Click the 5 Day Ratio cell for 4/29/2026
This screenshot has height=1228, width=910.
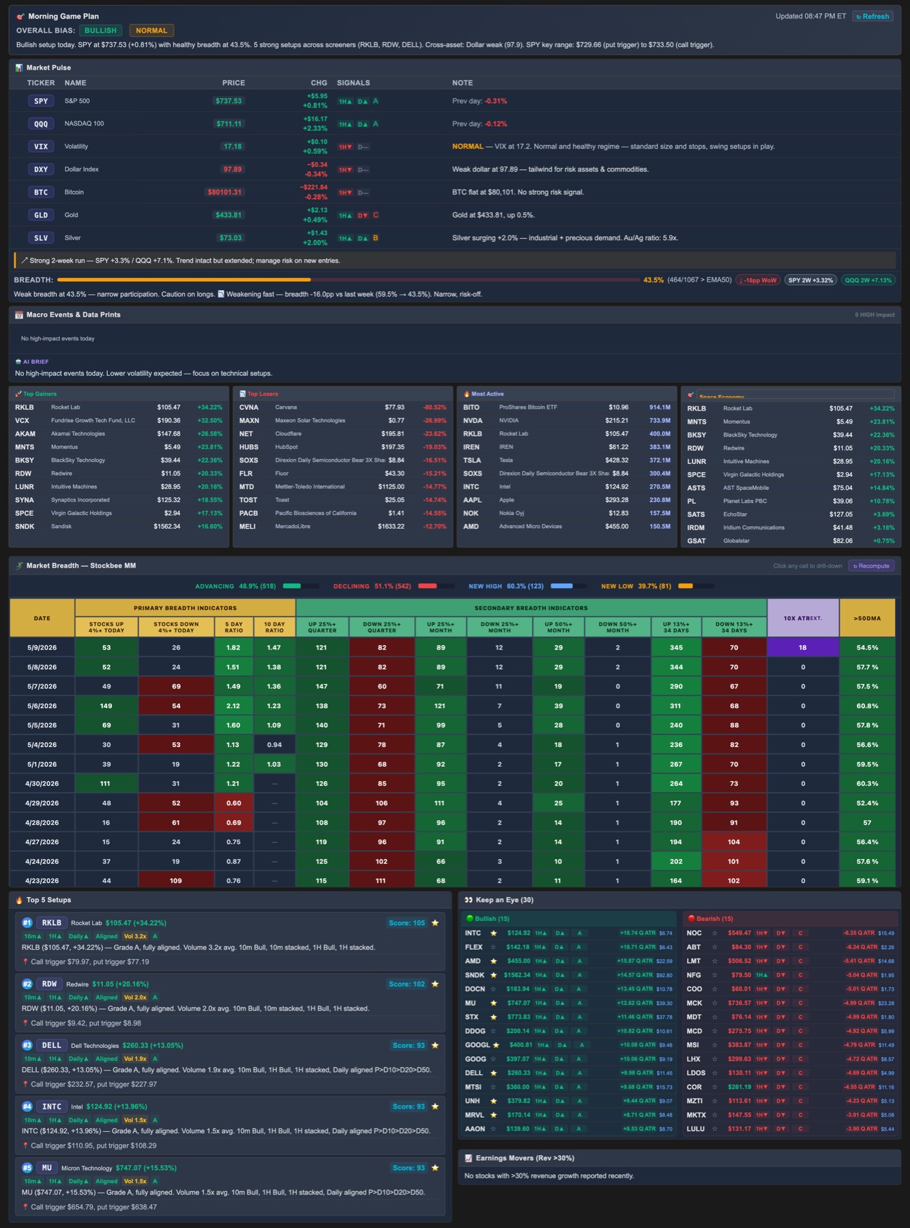pos(233,803)
